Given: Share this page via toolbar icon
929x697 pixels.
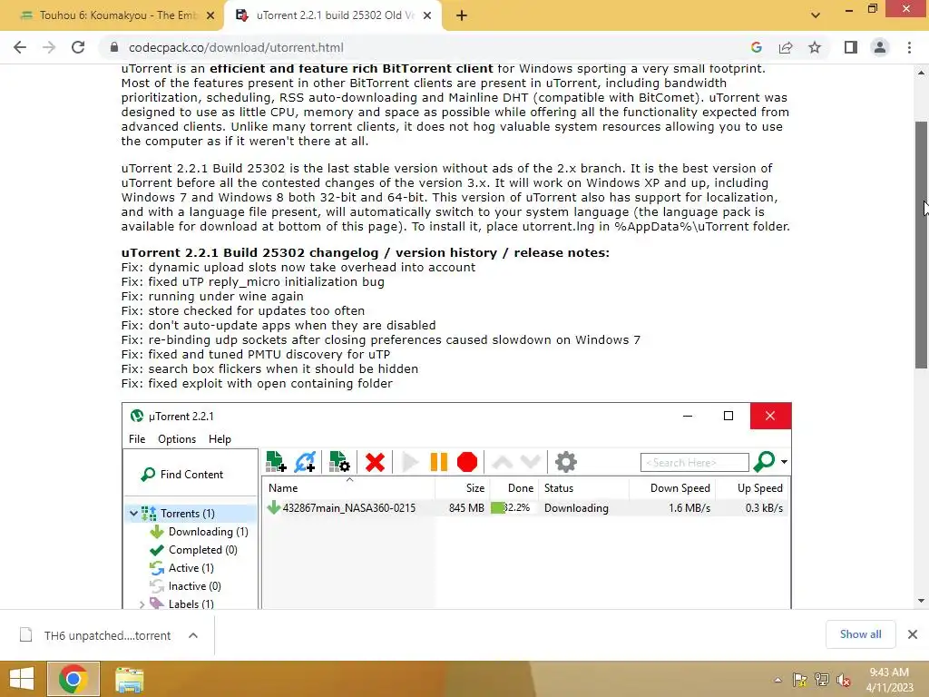Looking at the screenshot, I should [x=786, y=47].
